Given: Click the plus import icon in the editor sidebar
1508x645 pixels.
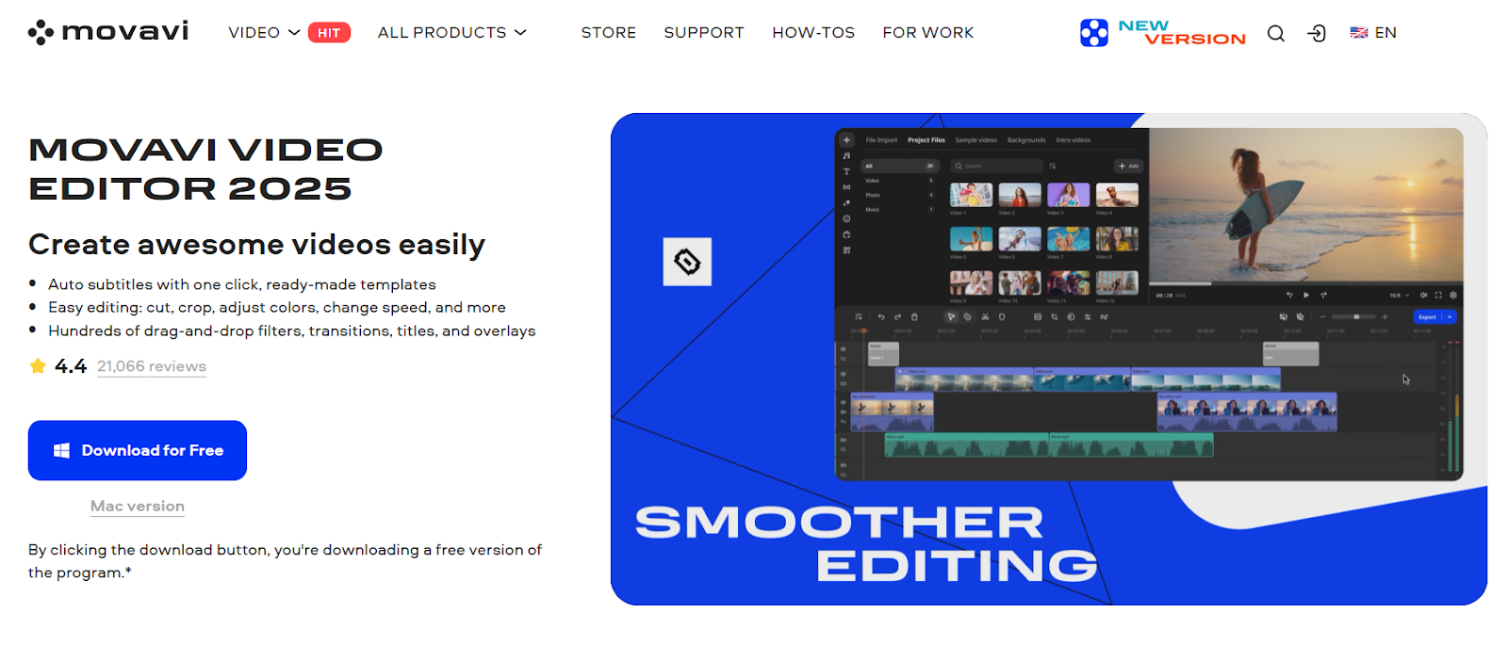Looking at the screenshot, I should 846,139.
